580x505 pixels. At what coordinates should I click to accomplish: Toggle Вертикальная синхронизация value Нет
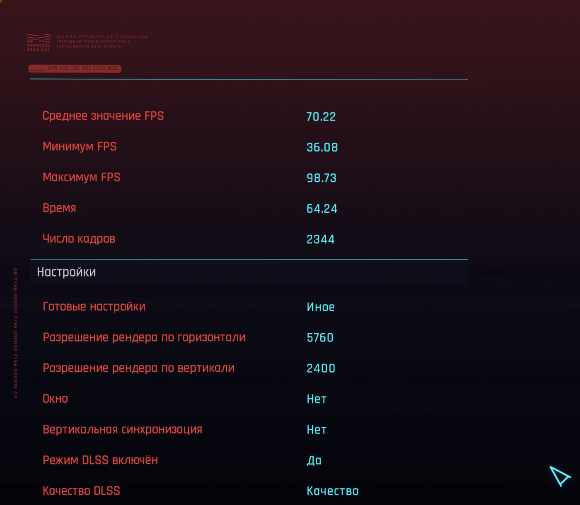(317, 430)
